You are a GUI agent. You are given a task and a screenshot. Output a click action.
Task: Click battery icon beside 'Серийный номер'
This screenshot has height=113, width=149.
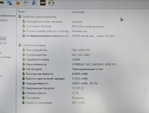tap(24, 60)
